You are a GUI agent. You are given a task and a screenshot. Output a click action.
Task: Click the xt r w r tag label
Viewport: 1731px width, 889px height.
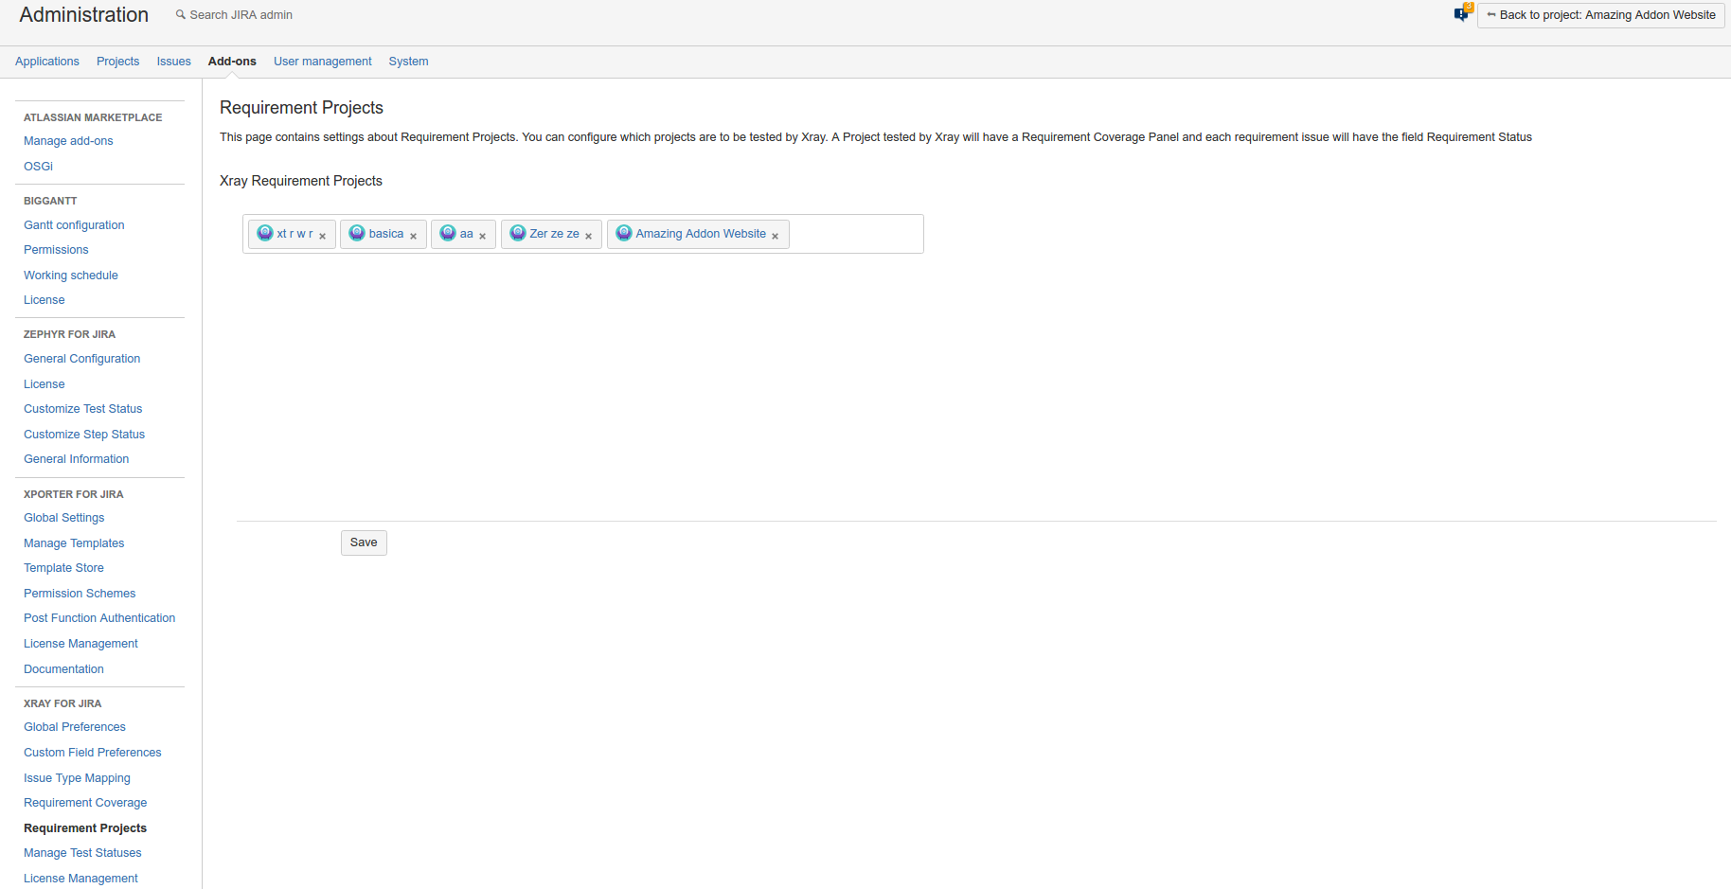tap(294, 234)
